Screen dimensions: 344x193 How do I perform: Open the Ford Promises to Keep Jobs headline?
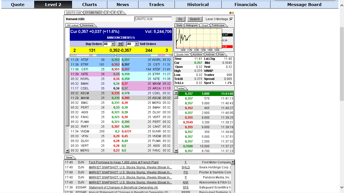[x=124, y=162]
